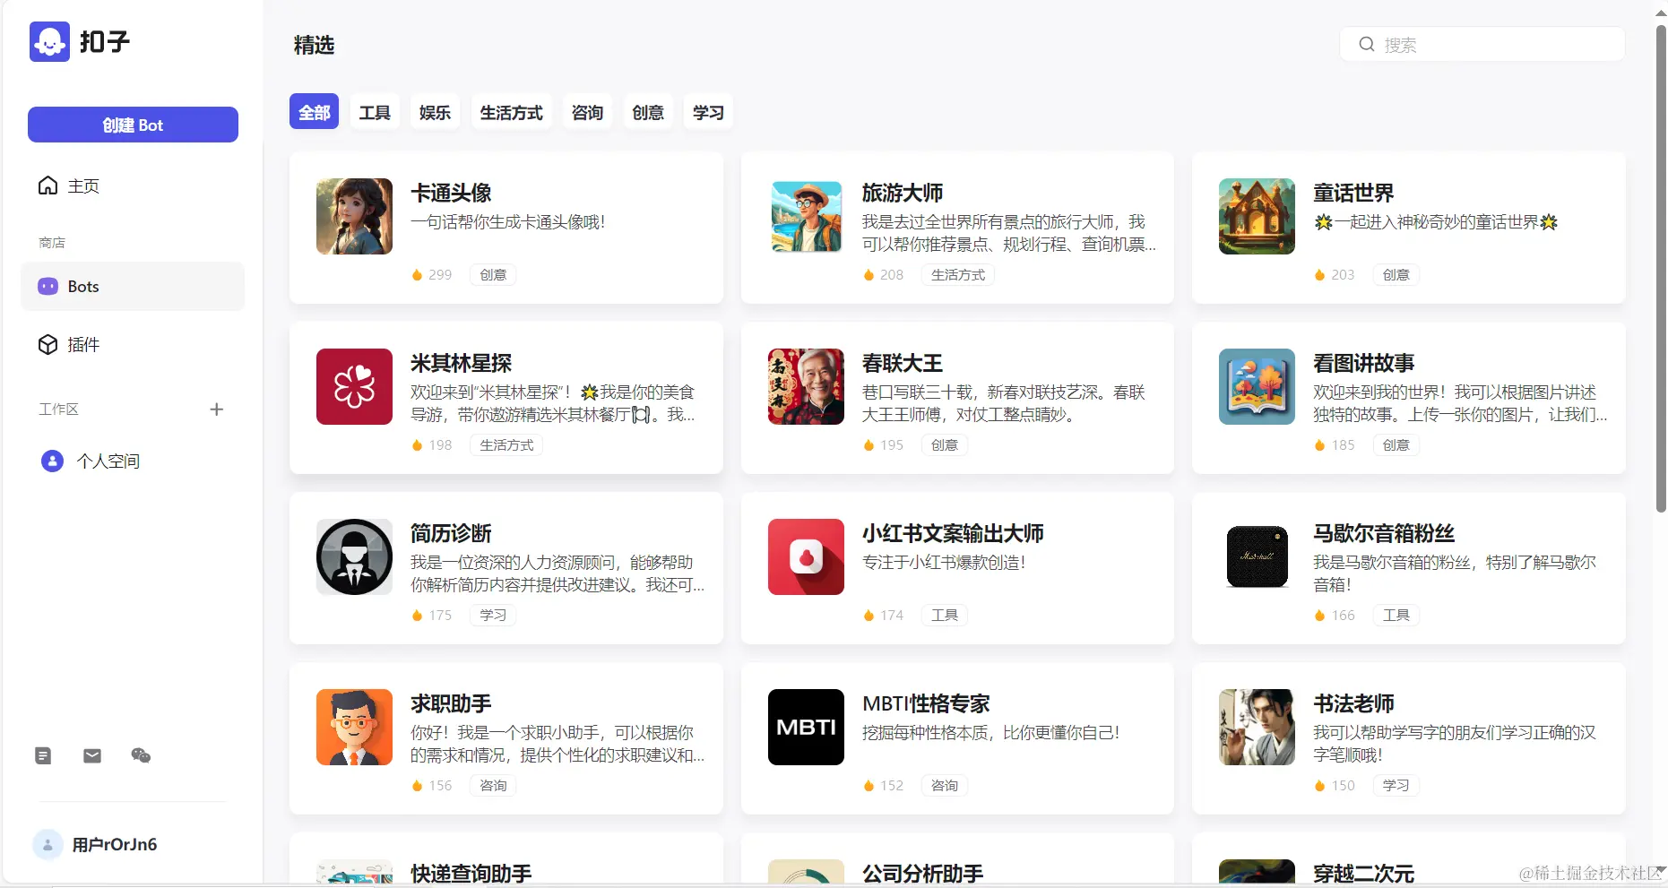Open the MBTI性格专家 bot icon
The width and height of the screenshot is (1668, 888).
click(806, 727)
